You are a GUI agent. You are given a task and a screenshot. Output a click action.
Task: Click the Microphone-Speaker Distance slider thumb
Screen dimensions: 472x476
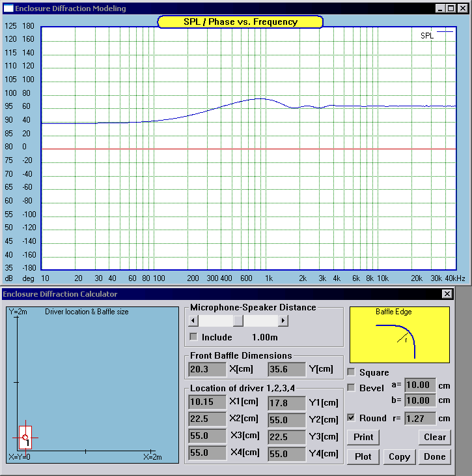(x=238, y=320)
